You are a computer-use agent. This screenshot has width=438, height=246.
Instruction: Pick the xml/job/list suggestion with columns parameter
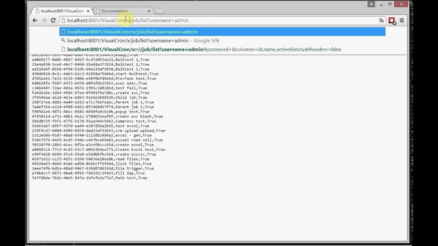222,49
